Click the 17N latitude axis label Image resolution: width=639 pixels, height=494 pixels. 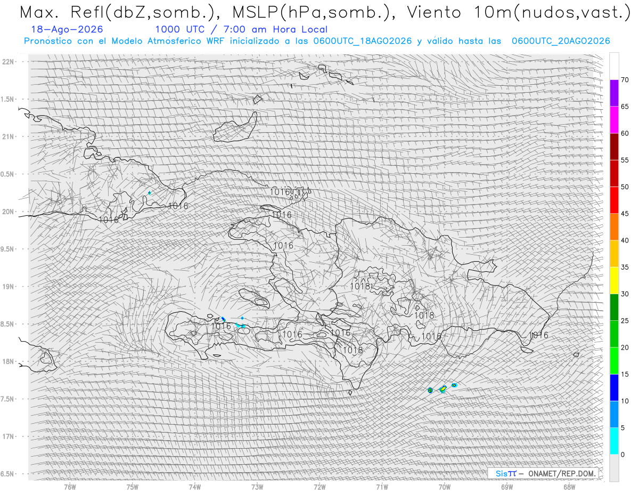tap(8, 436)
